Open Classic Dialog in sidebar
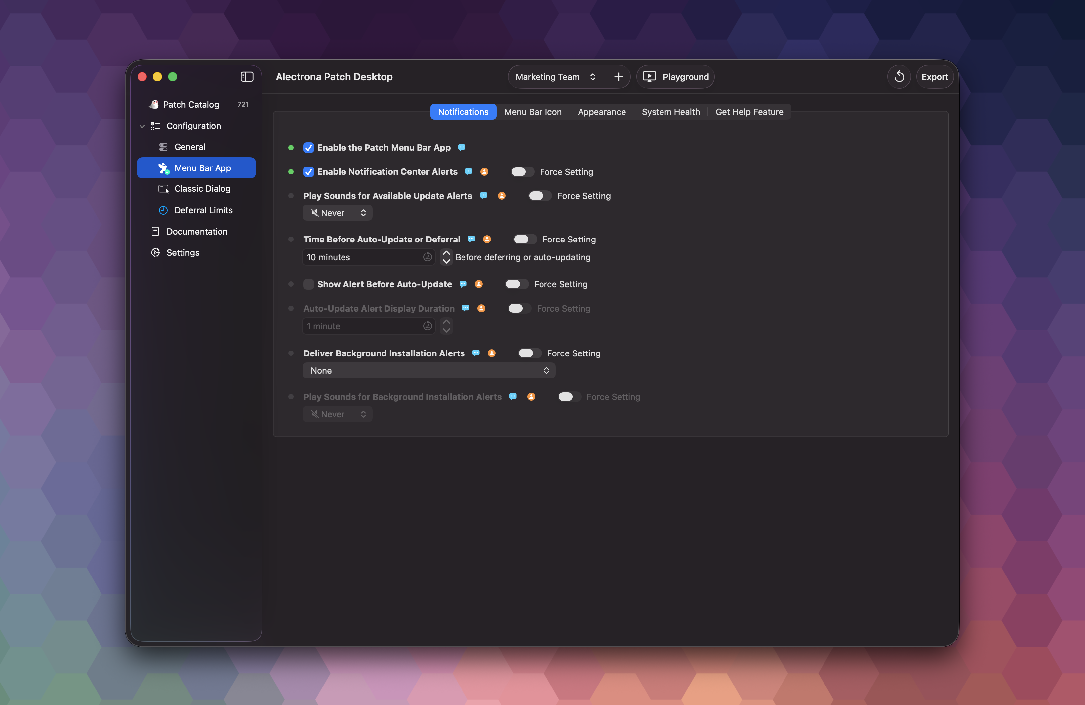The height and width of the screenshot is (705, 1085). click(196, 189)
